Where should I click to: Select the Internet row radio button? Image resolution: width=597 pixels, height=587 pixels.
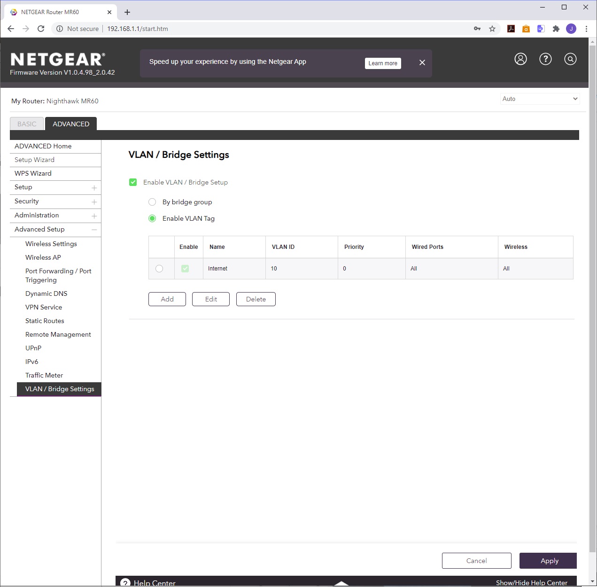[x=159, y=269]
